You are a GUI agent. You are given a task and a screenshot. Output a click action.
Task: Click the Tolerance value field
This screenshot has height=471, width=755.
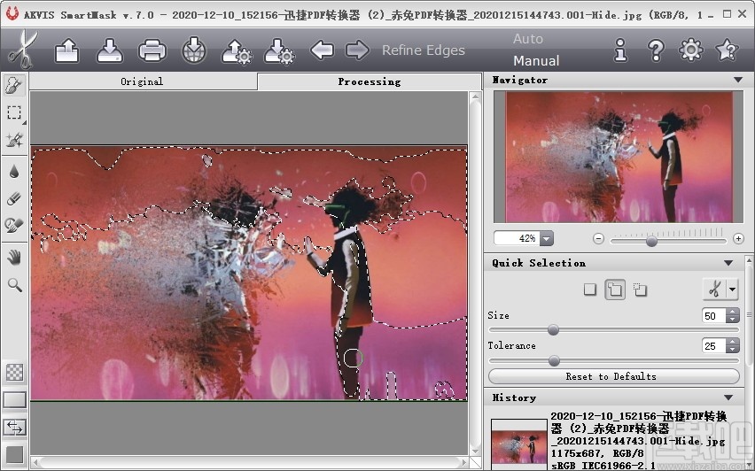point(714,346)
